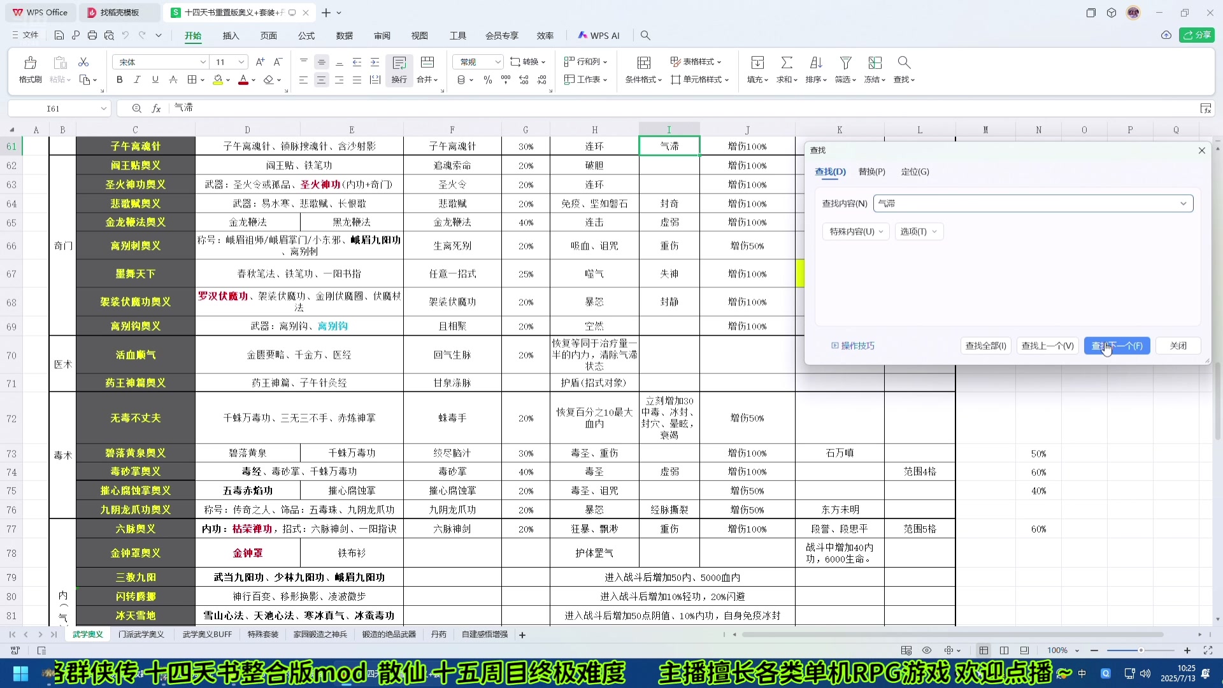The width and height of the screenshot is (1223, 688).
Task: Increase font size with A+ icon
Action: click(x=260, y=62)
